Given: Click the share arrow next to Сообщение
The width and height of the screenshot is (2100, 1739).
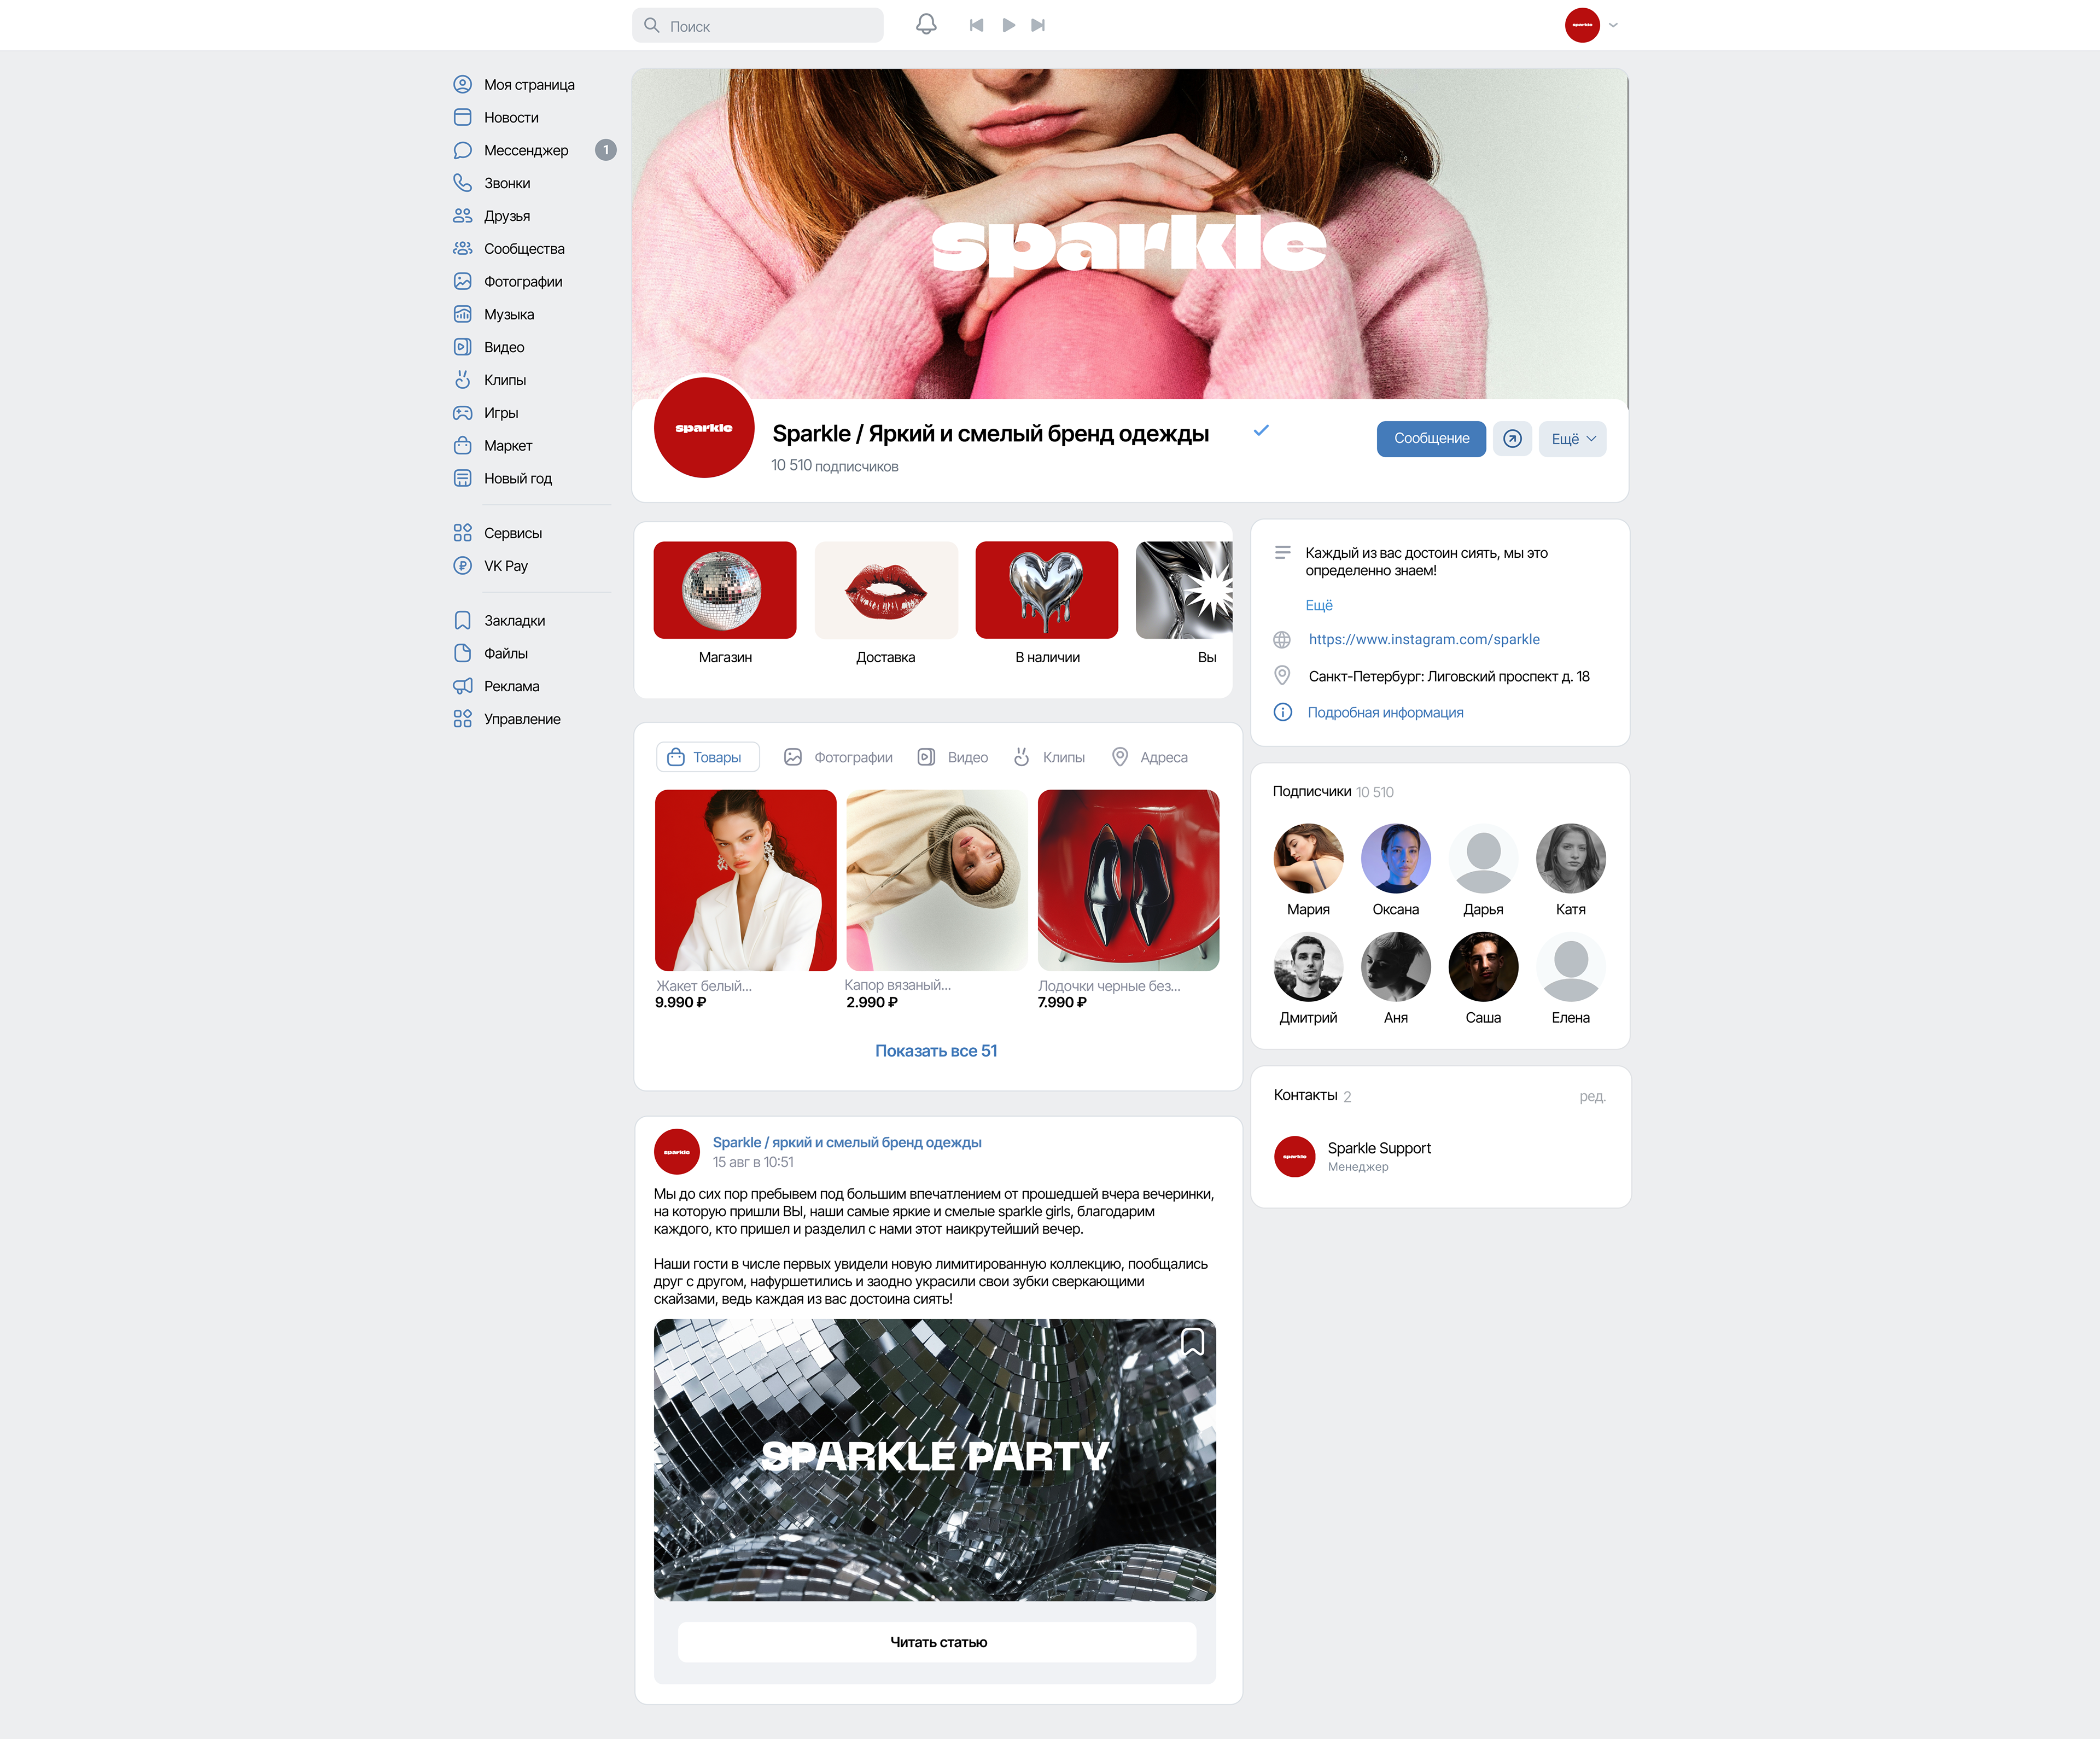Looking at the screenshot, I should [x=1512, y=439].
